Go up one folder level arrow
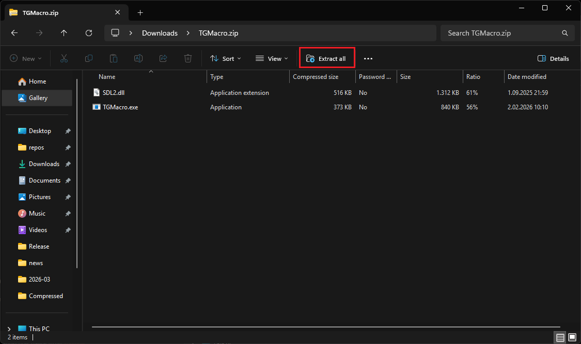581x344 pixels. pos(64,33)
